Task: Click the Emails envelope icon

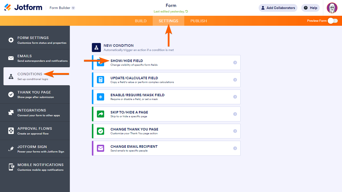Action: [11, 58]
